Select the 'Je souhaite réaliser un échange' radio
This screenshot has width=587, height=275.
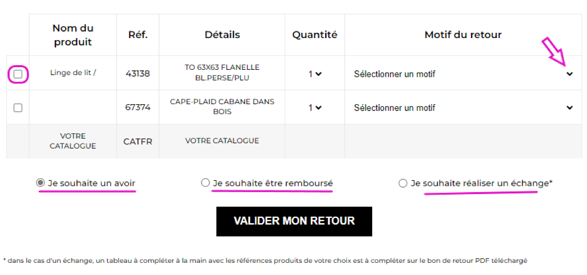coord(403,184)
